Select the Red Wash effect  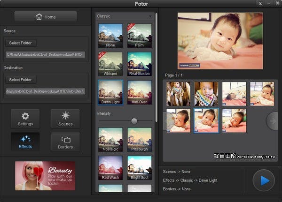click(110, 168)
